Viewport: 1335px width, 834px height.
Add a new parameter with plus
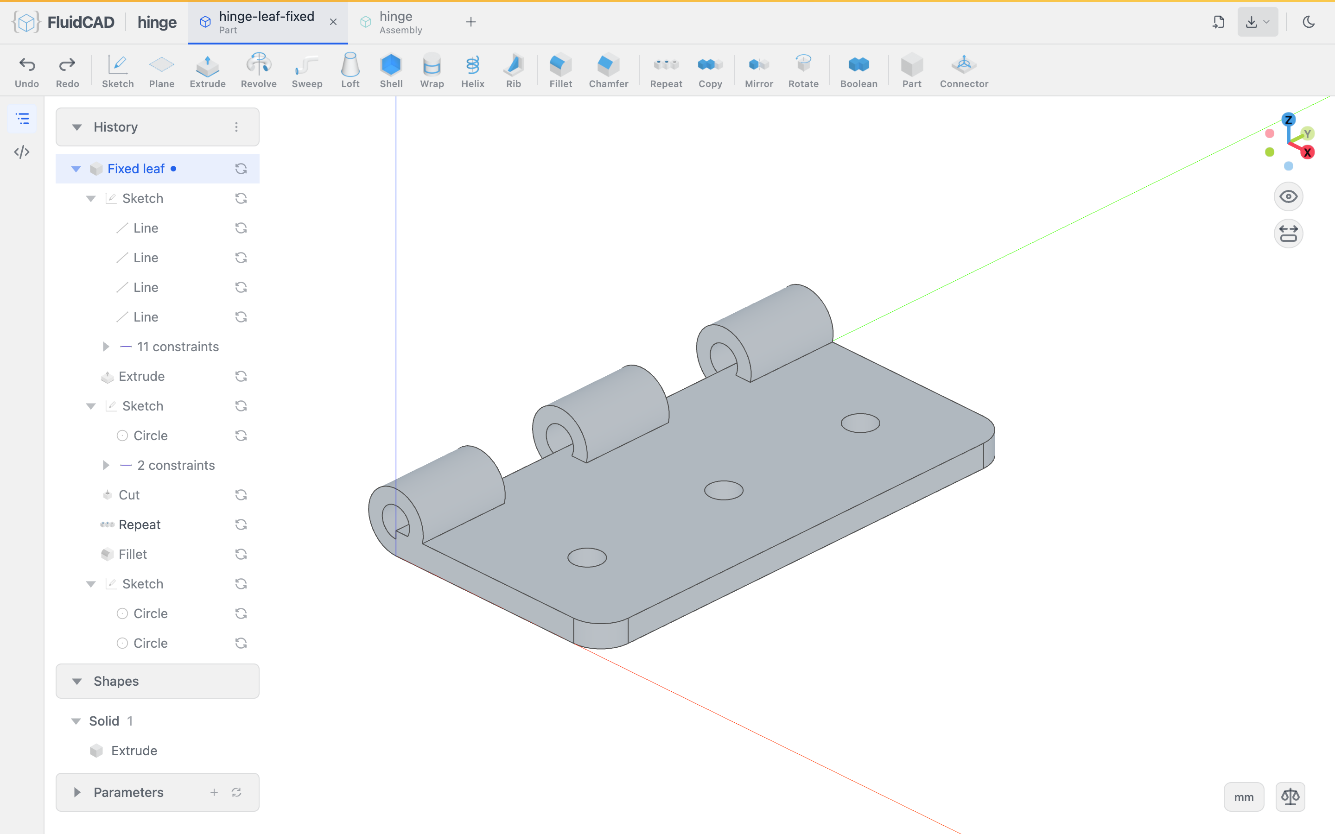(214, 792)
